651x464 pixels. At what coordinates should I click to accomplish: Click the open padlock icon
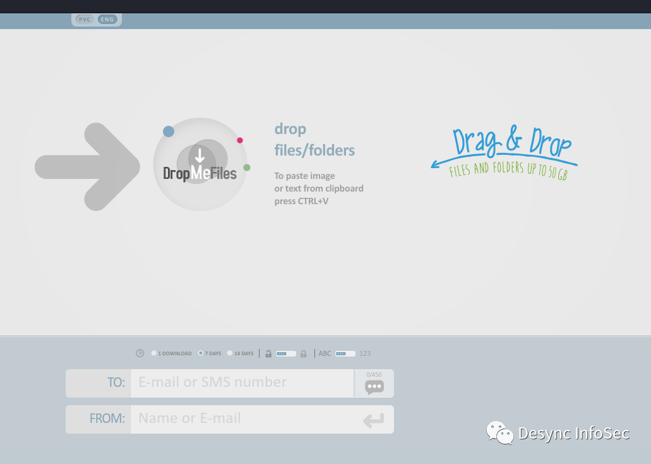click(268, 354)
